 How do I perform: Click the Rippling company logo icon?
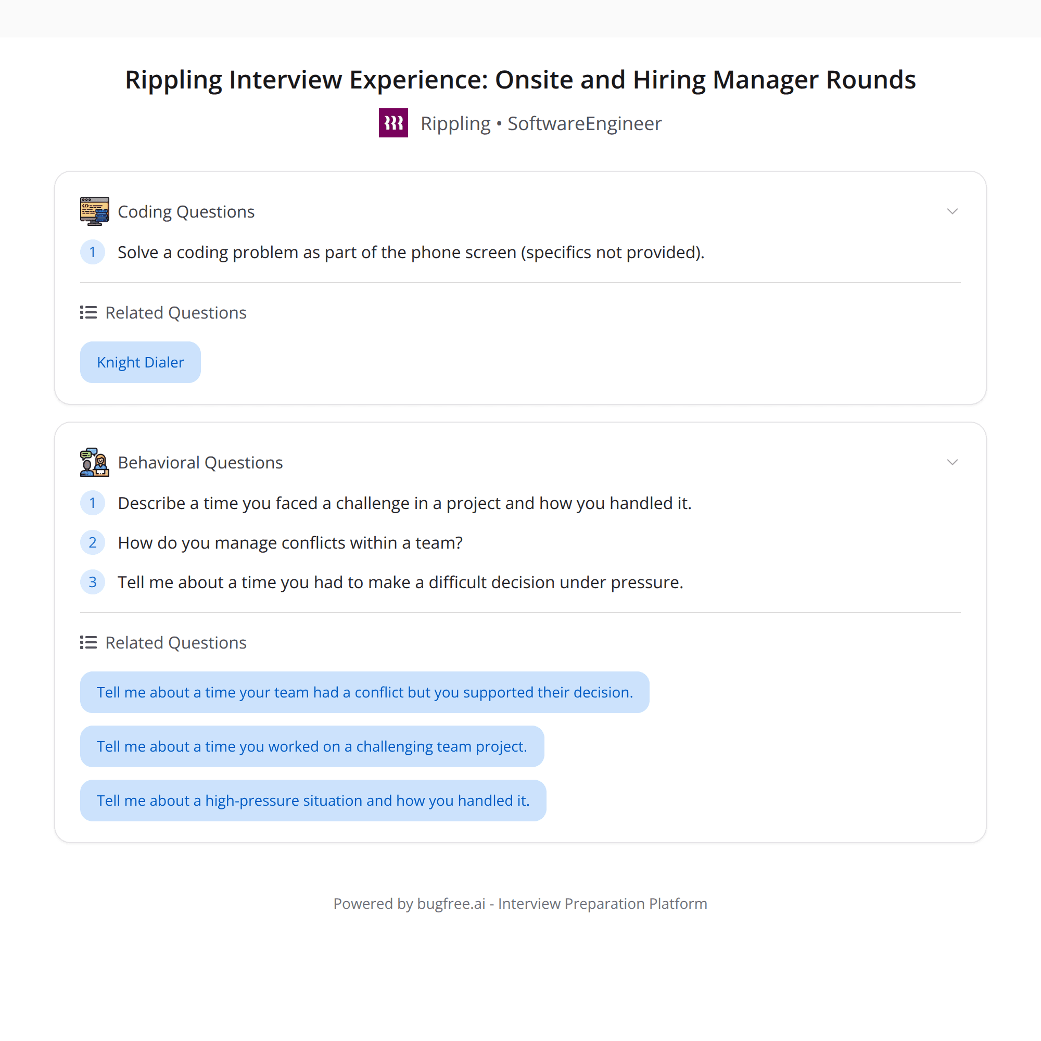(x=393, y=123)
